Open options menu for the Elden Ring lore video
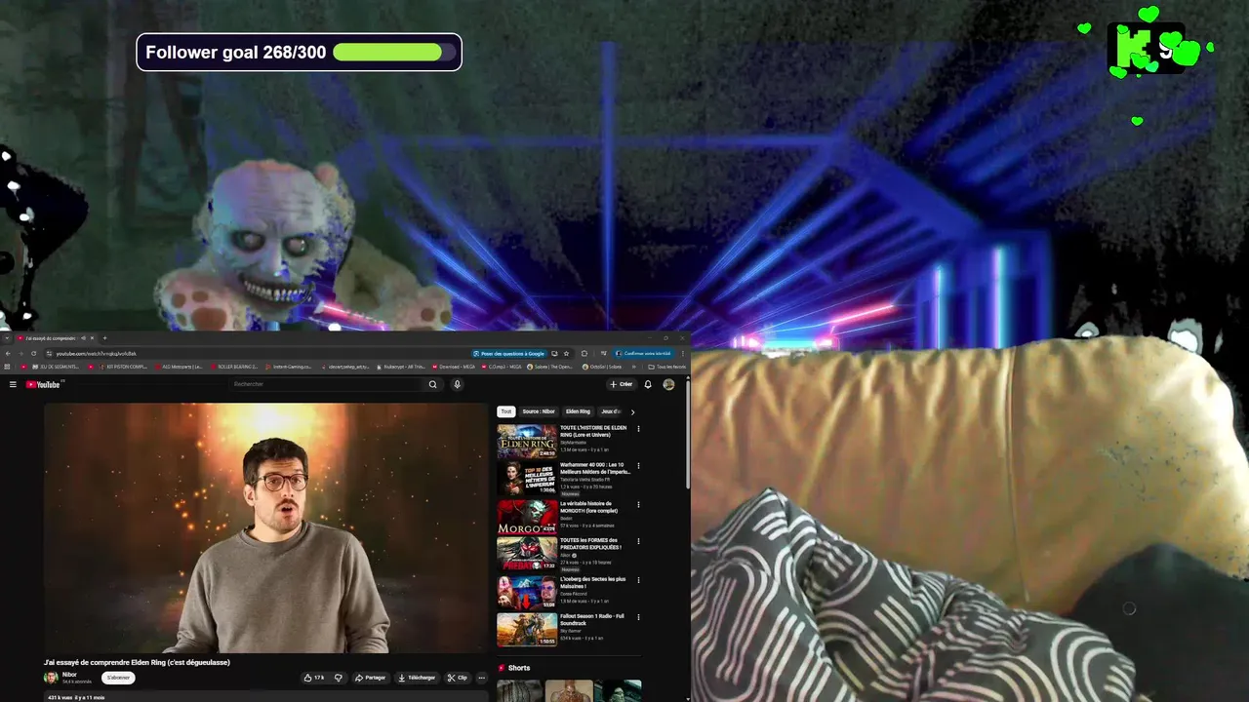 click(x=639, y=428)
